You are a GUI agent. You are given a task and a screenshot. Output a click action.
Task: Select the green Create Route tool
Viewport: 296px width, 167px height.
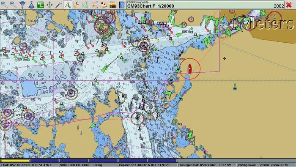pos(41,5)
